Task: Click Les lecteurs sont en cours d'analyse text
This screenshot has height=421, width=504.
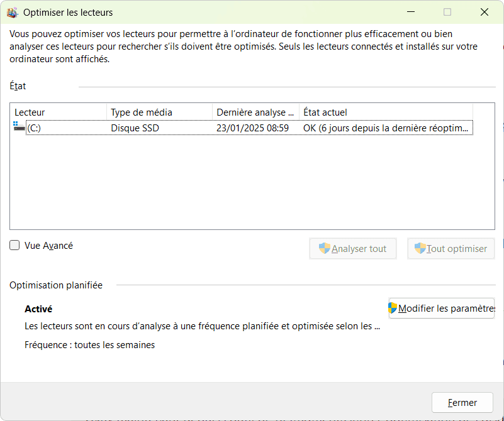Action: [x=203, y=326]
